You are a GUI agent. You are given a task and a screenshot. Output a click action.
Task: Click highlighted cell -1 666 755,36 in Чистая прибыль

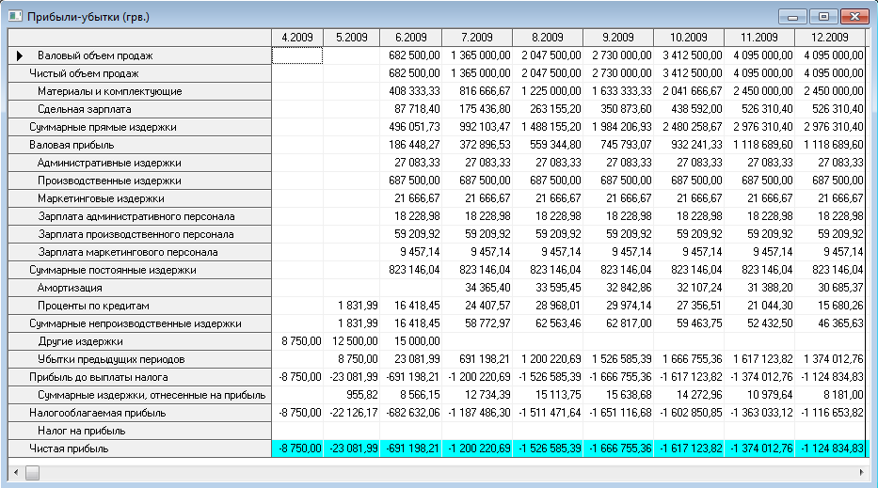(618, 449)
